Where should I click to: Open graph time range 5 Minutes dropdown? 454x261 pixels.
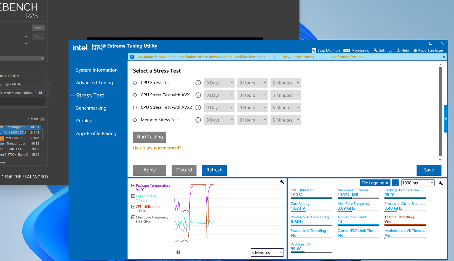[x=267, y=252]
